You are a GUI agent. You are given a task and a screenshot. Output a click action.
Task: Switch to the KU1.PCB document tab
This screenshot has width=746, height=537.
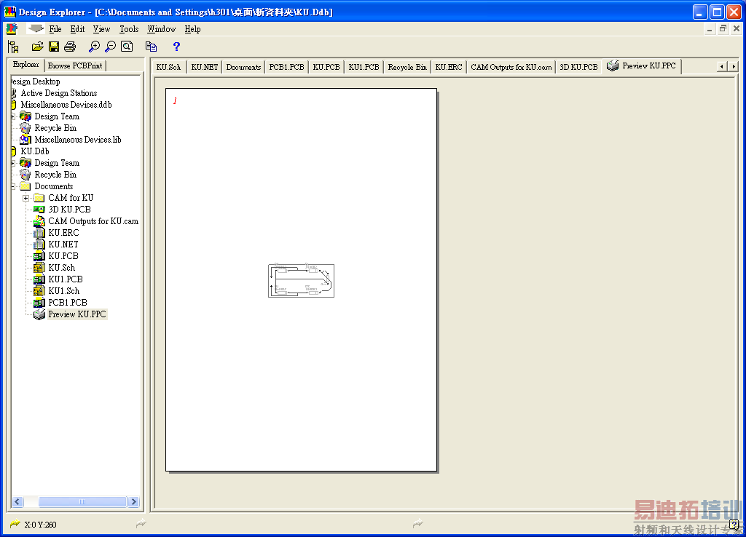[x=364, y=67]
